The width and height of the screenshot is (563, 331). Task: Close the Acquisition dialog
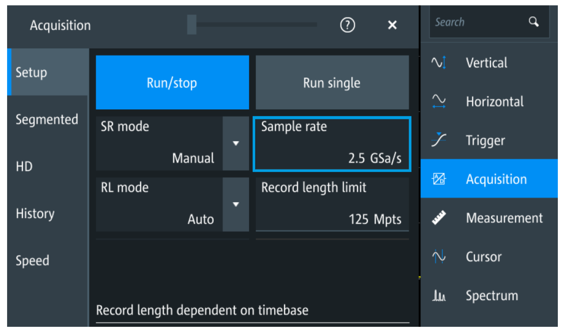pyautogui.click(x=392, y=25)
